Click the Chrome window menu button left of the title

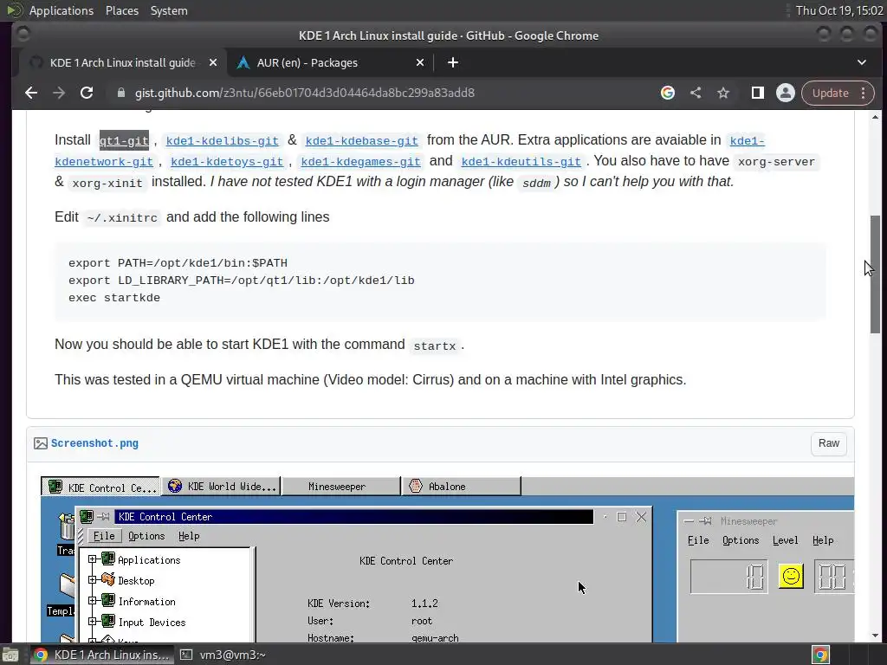[x=23, y=35]
